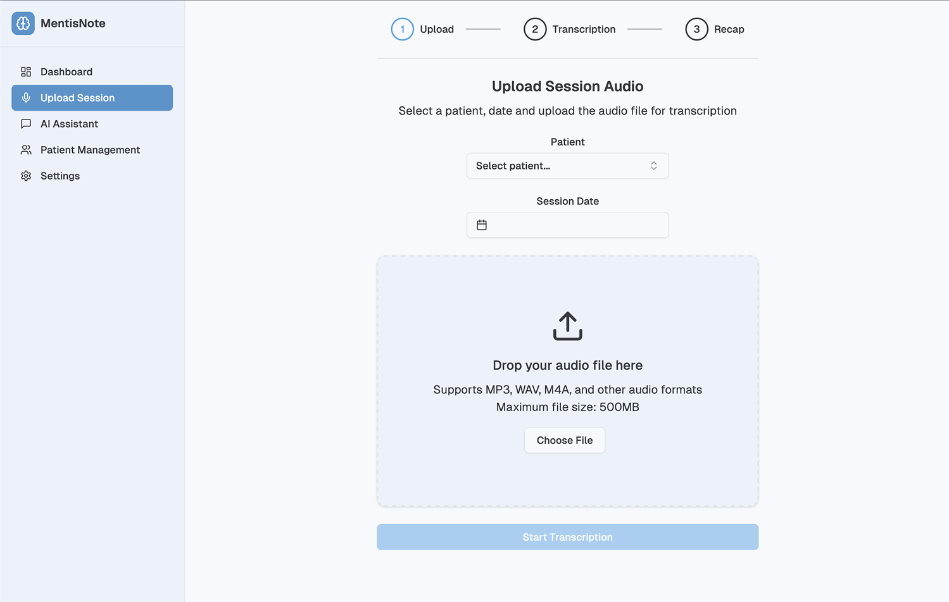
Task: Click the upload arrow icon in drop zone
Action: (x=567, y=326)
